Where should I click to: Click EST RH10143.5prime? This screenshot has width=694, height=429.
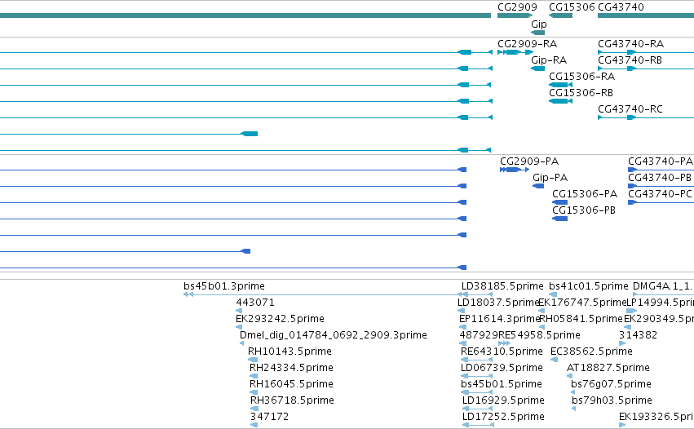coord(290,352)
